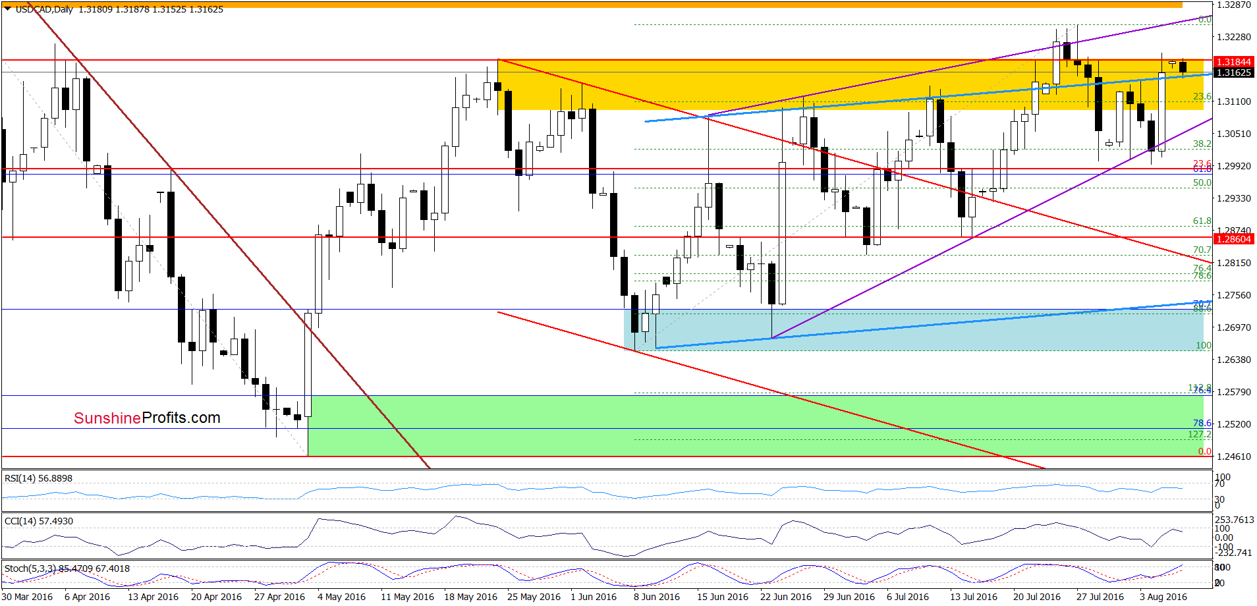This screenshot has height=606, width=1257.
Task: Click the 1.31100 price axis value
Action: 1233,101
